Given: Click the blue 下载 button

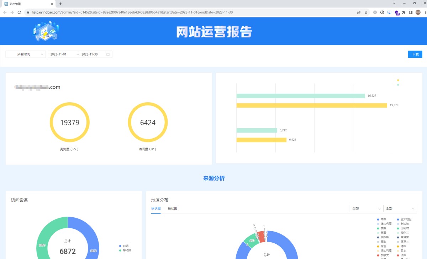Looking at the screenshot, I should pyautogui.click(x=415, y=54).
